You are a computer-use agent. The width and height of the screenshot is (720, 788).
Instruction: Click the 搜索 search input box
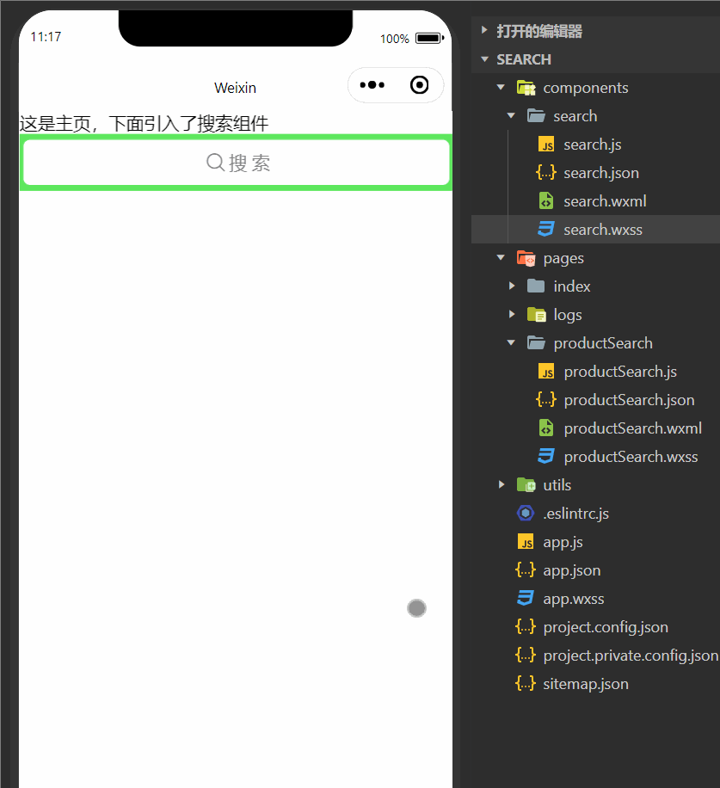click(237, 163)
